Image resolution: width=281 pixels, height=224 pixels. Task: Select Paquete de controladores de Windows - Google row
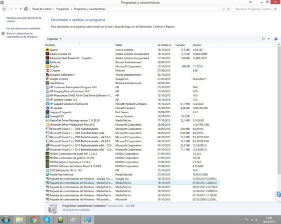132,179
